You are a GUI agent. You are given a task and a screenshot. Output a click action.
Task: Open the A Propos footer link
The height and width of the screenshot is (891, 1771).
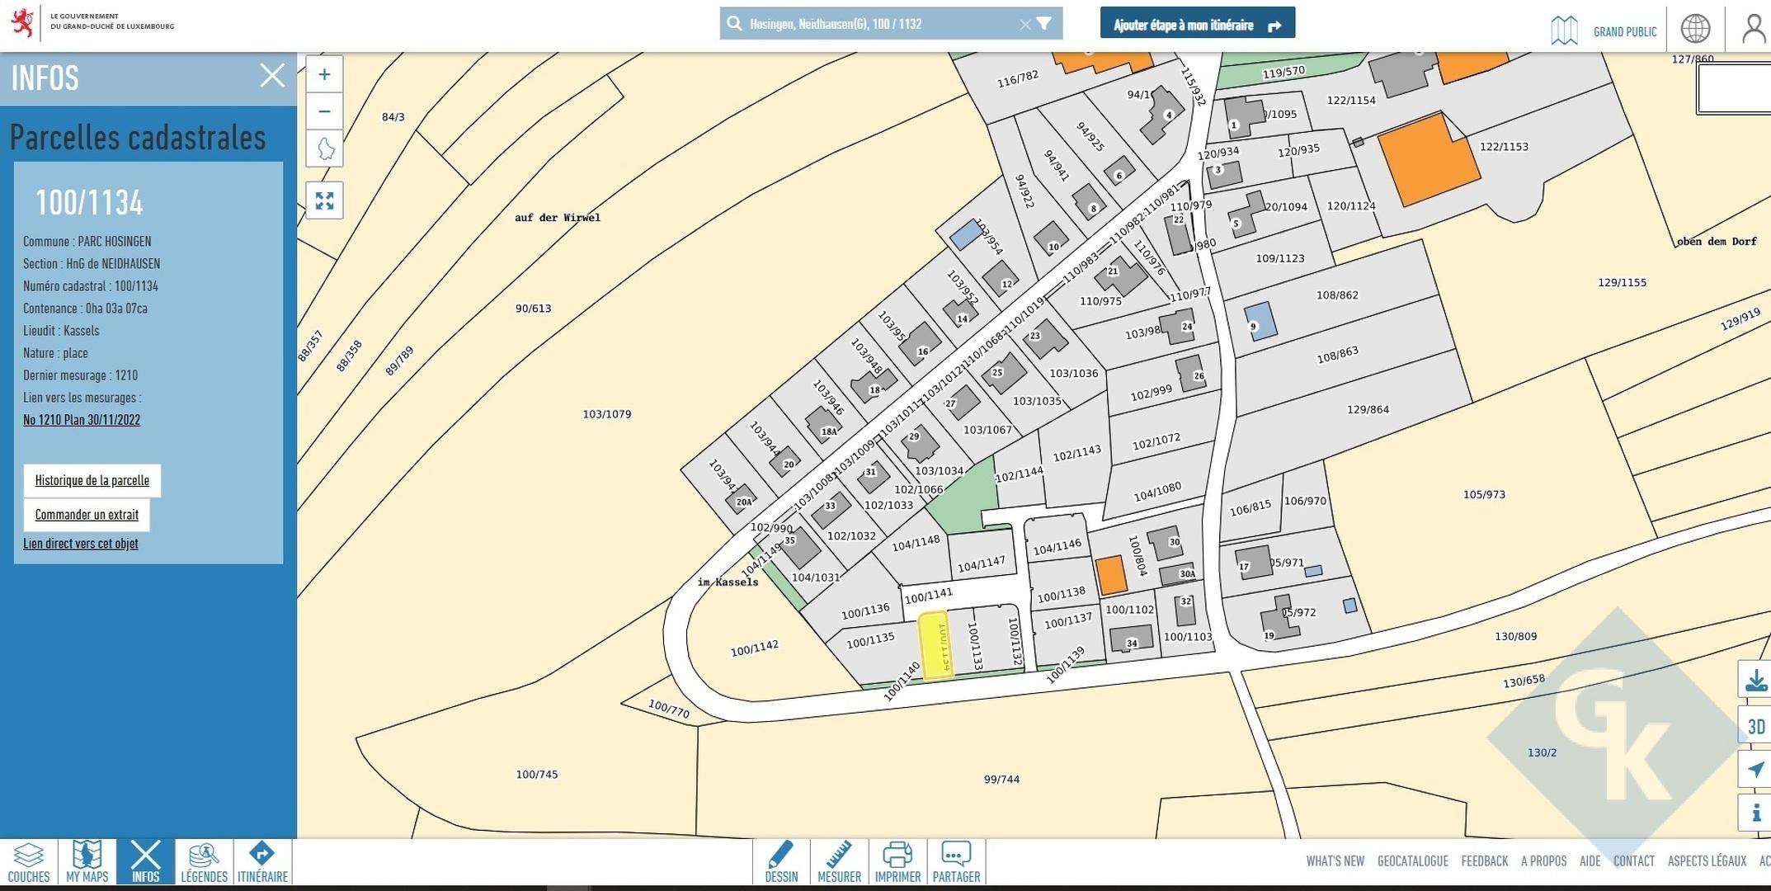pyautogui.click(x=1543, y=861)
